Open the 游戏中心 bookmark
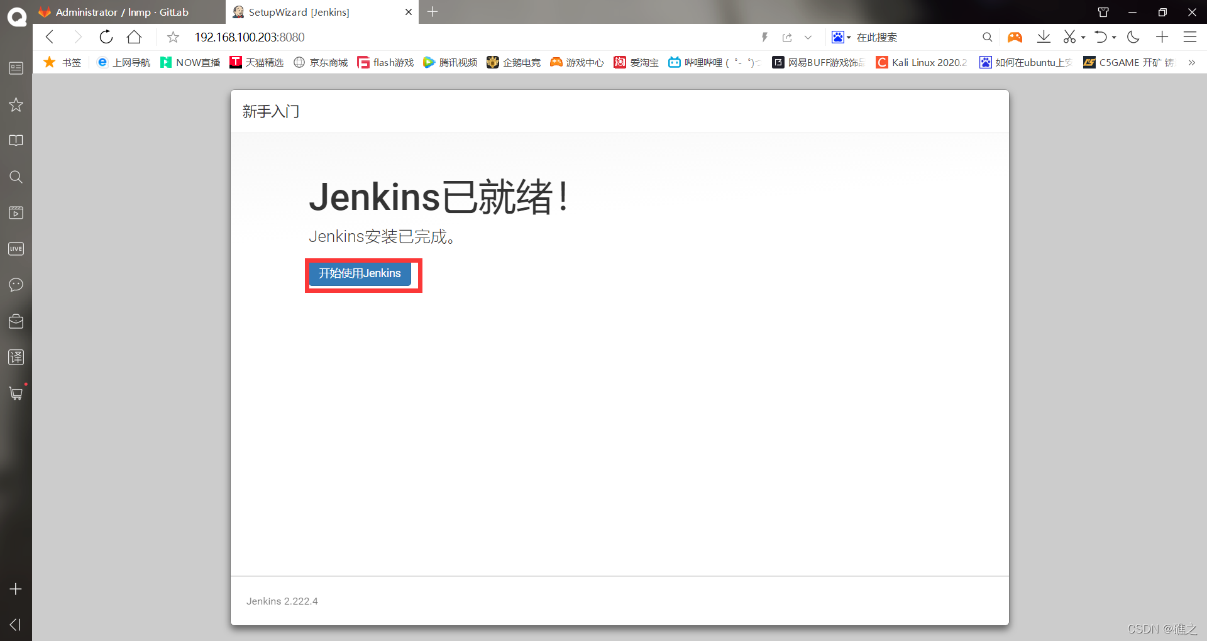 (x=577, y=62)
